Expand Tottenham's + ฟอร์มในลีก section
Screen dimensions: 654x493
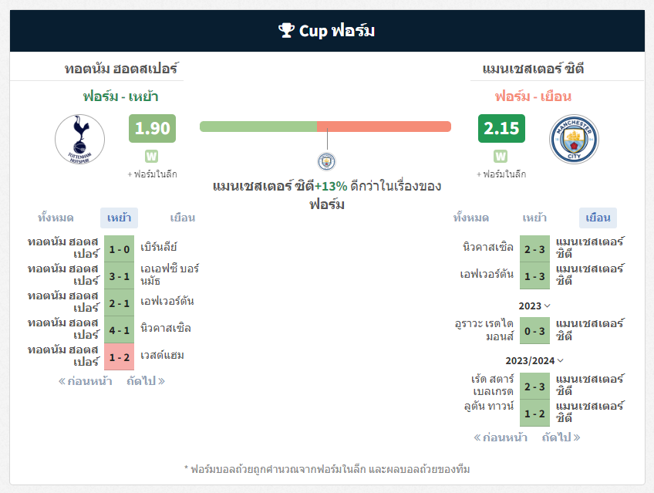click(152, 174)
